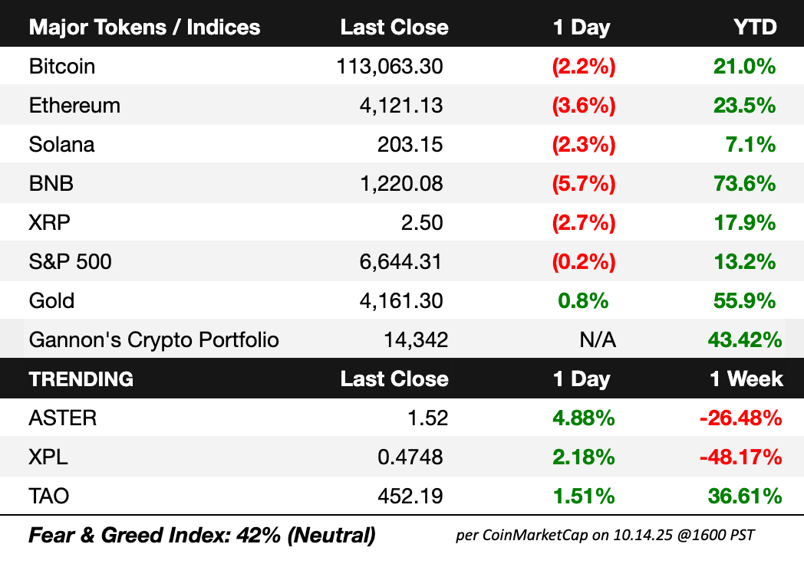Click the Gannon's Crypto Portfolio label
Image resolution: width=804 pixels, height=567 pixels.
click(x=153, y=339)
